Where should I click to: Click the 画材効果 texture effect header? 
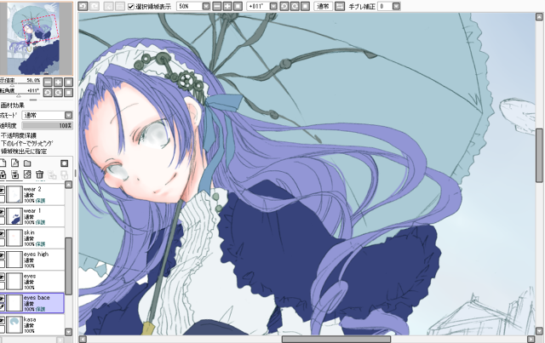(x=13, y=106)
